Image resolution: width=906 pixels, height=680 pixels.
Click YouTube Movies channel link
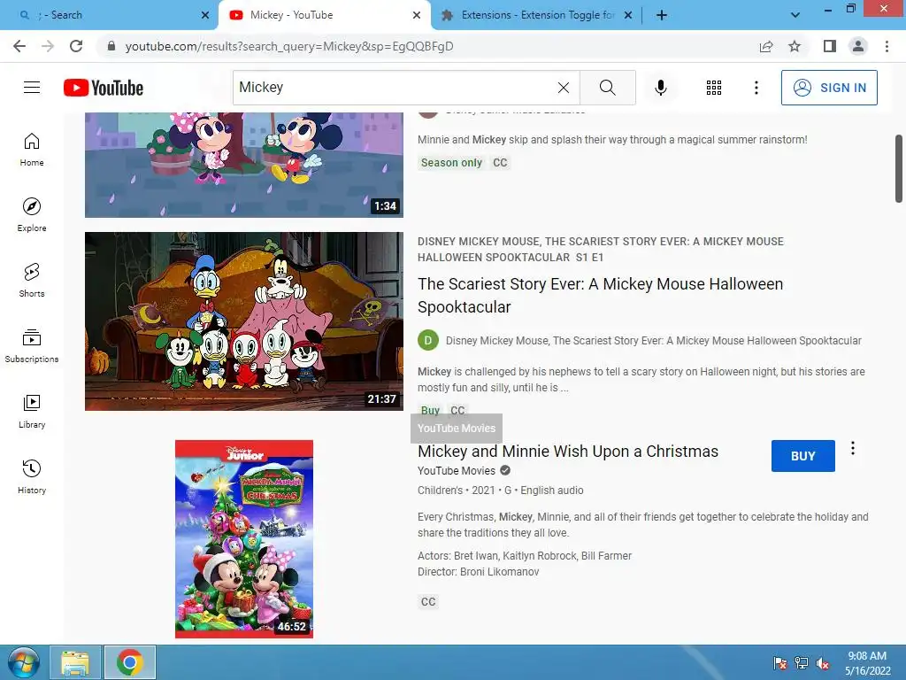tap(457, 471)
